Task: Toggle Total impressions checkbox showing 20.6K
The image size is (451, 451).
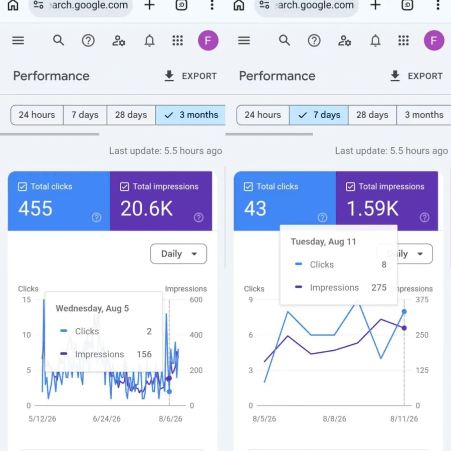Action: (x=124, y=187)
